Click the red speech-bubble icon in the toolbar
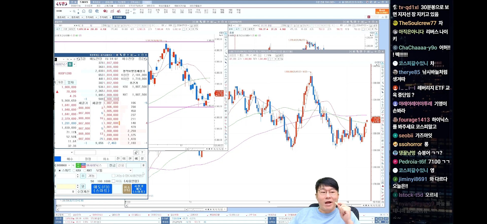 pos(106,11)
